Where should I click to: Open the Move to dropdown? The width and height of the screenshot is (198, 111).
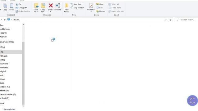(x=36, y=8)
